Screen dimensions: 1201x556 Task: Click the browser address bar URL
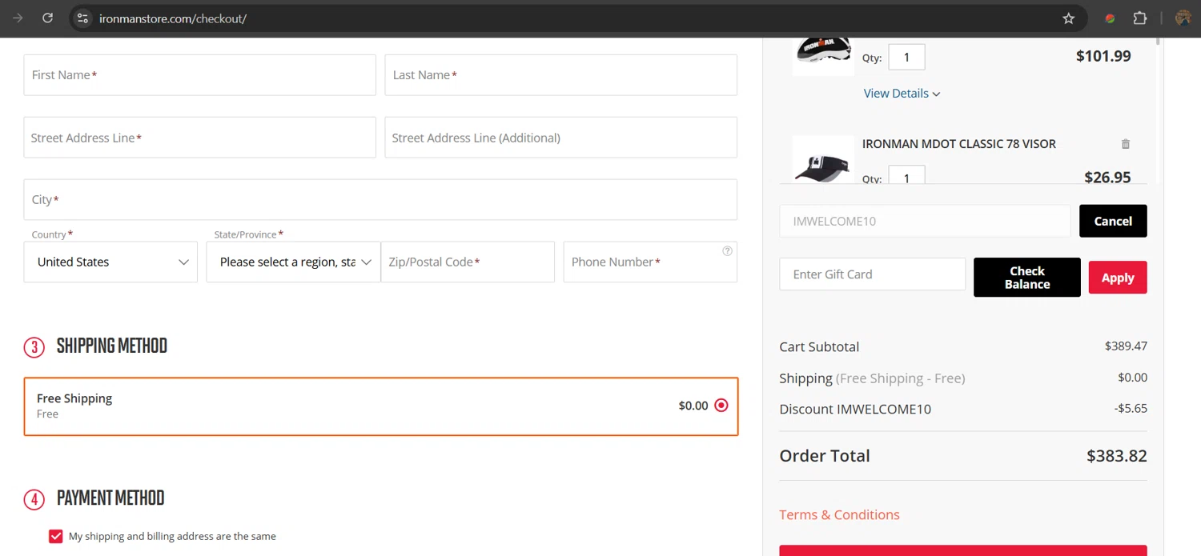[173, 18]
